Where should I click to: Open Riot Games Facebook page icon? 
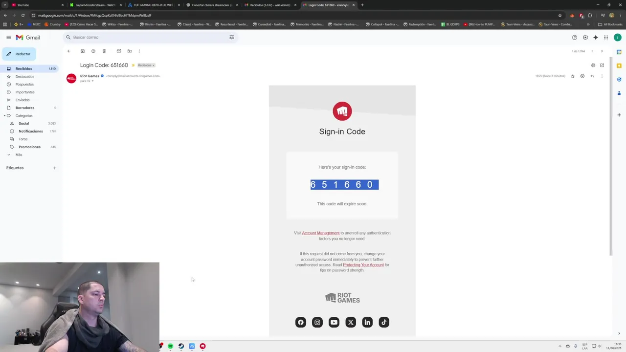(301, 322)
